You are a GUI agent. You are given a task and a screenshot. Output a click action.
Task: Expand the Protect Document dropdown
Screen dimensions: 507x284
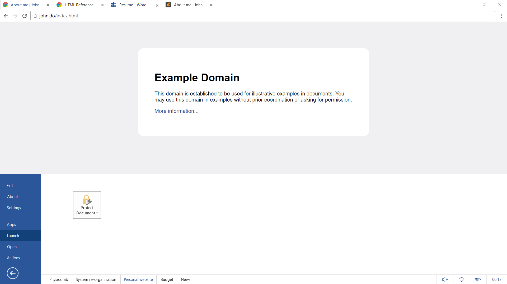87,205
